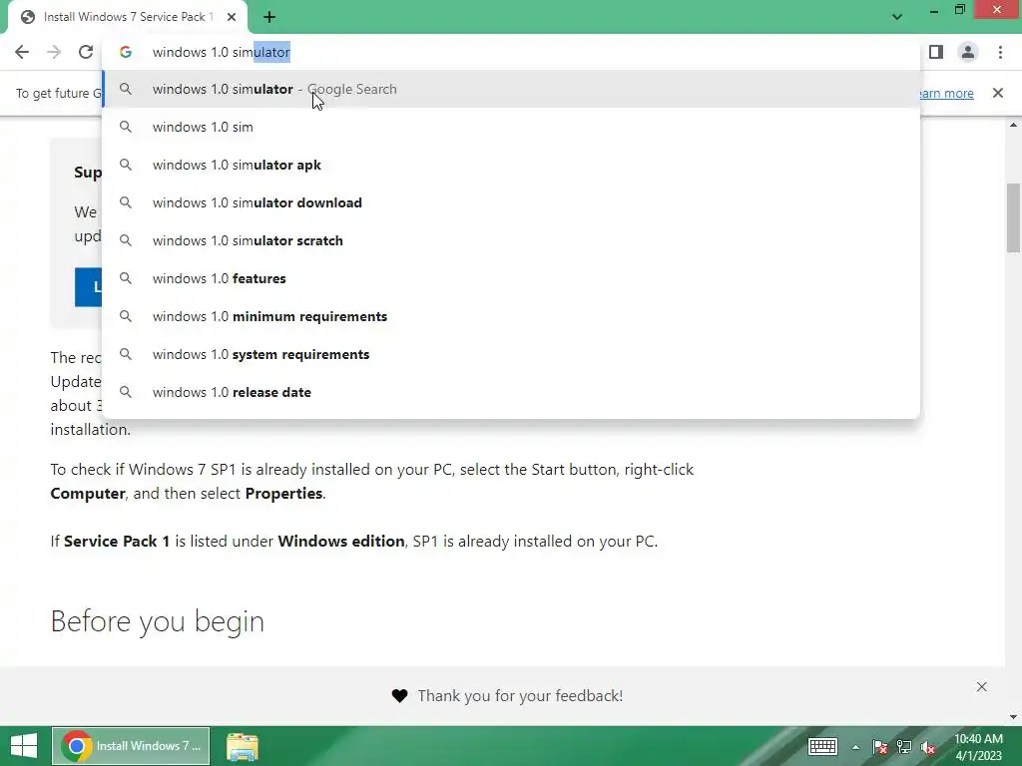The image size is (1022, 766).
Task: Open a new tab with the plus button
Action: pos(269,17)
